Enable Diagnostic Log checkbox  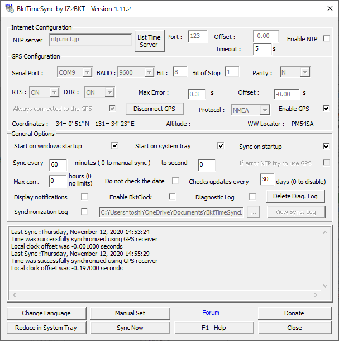pyautogui.click(x=252, y=197)
